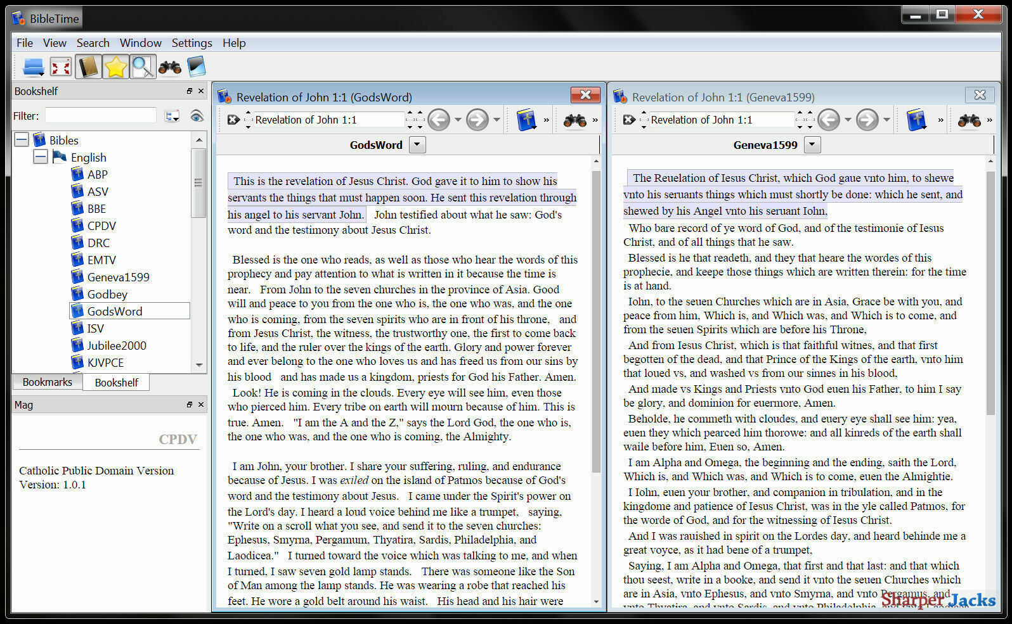Viewport: 1012px width, 624px height.
Task: Toggle Bookmarks panel via yellow star icon
Action: pyautogui.click(x=116, y=67)
